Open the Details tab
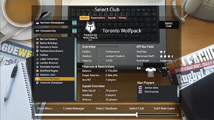Image resolution: width=214 pixels, height=120 pixels. [x=84, y=18]
